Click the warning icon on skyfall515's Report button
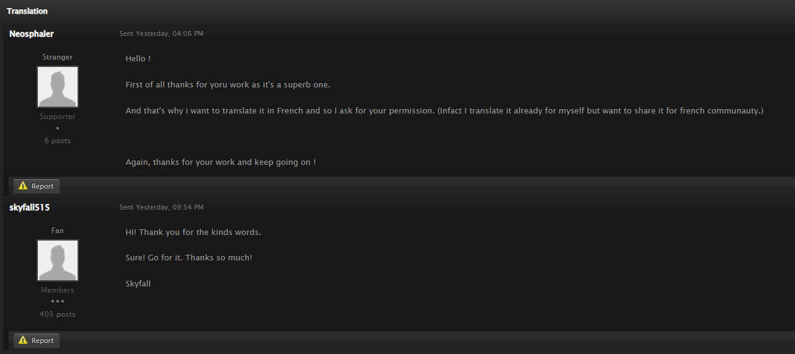 point(23,340)
